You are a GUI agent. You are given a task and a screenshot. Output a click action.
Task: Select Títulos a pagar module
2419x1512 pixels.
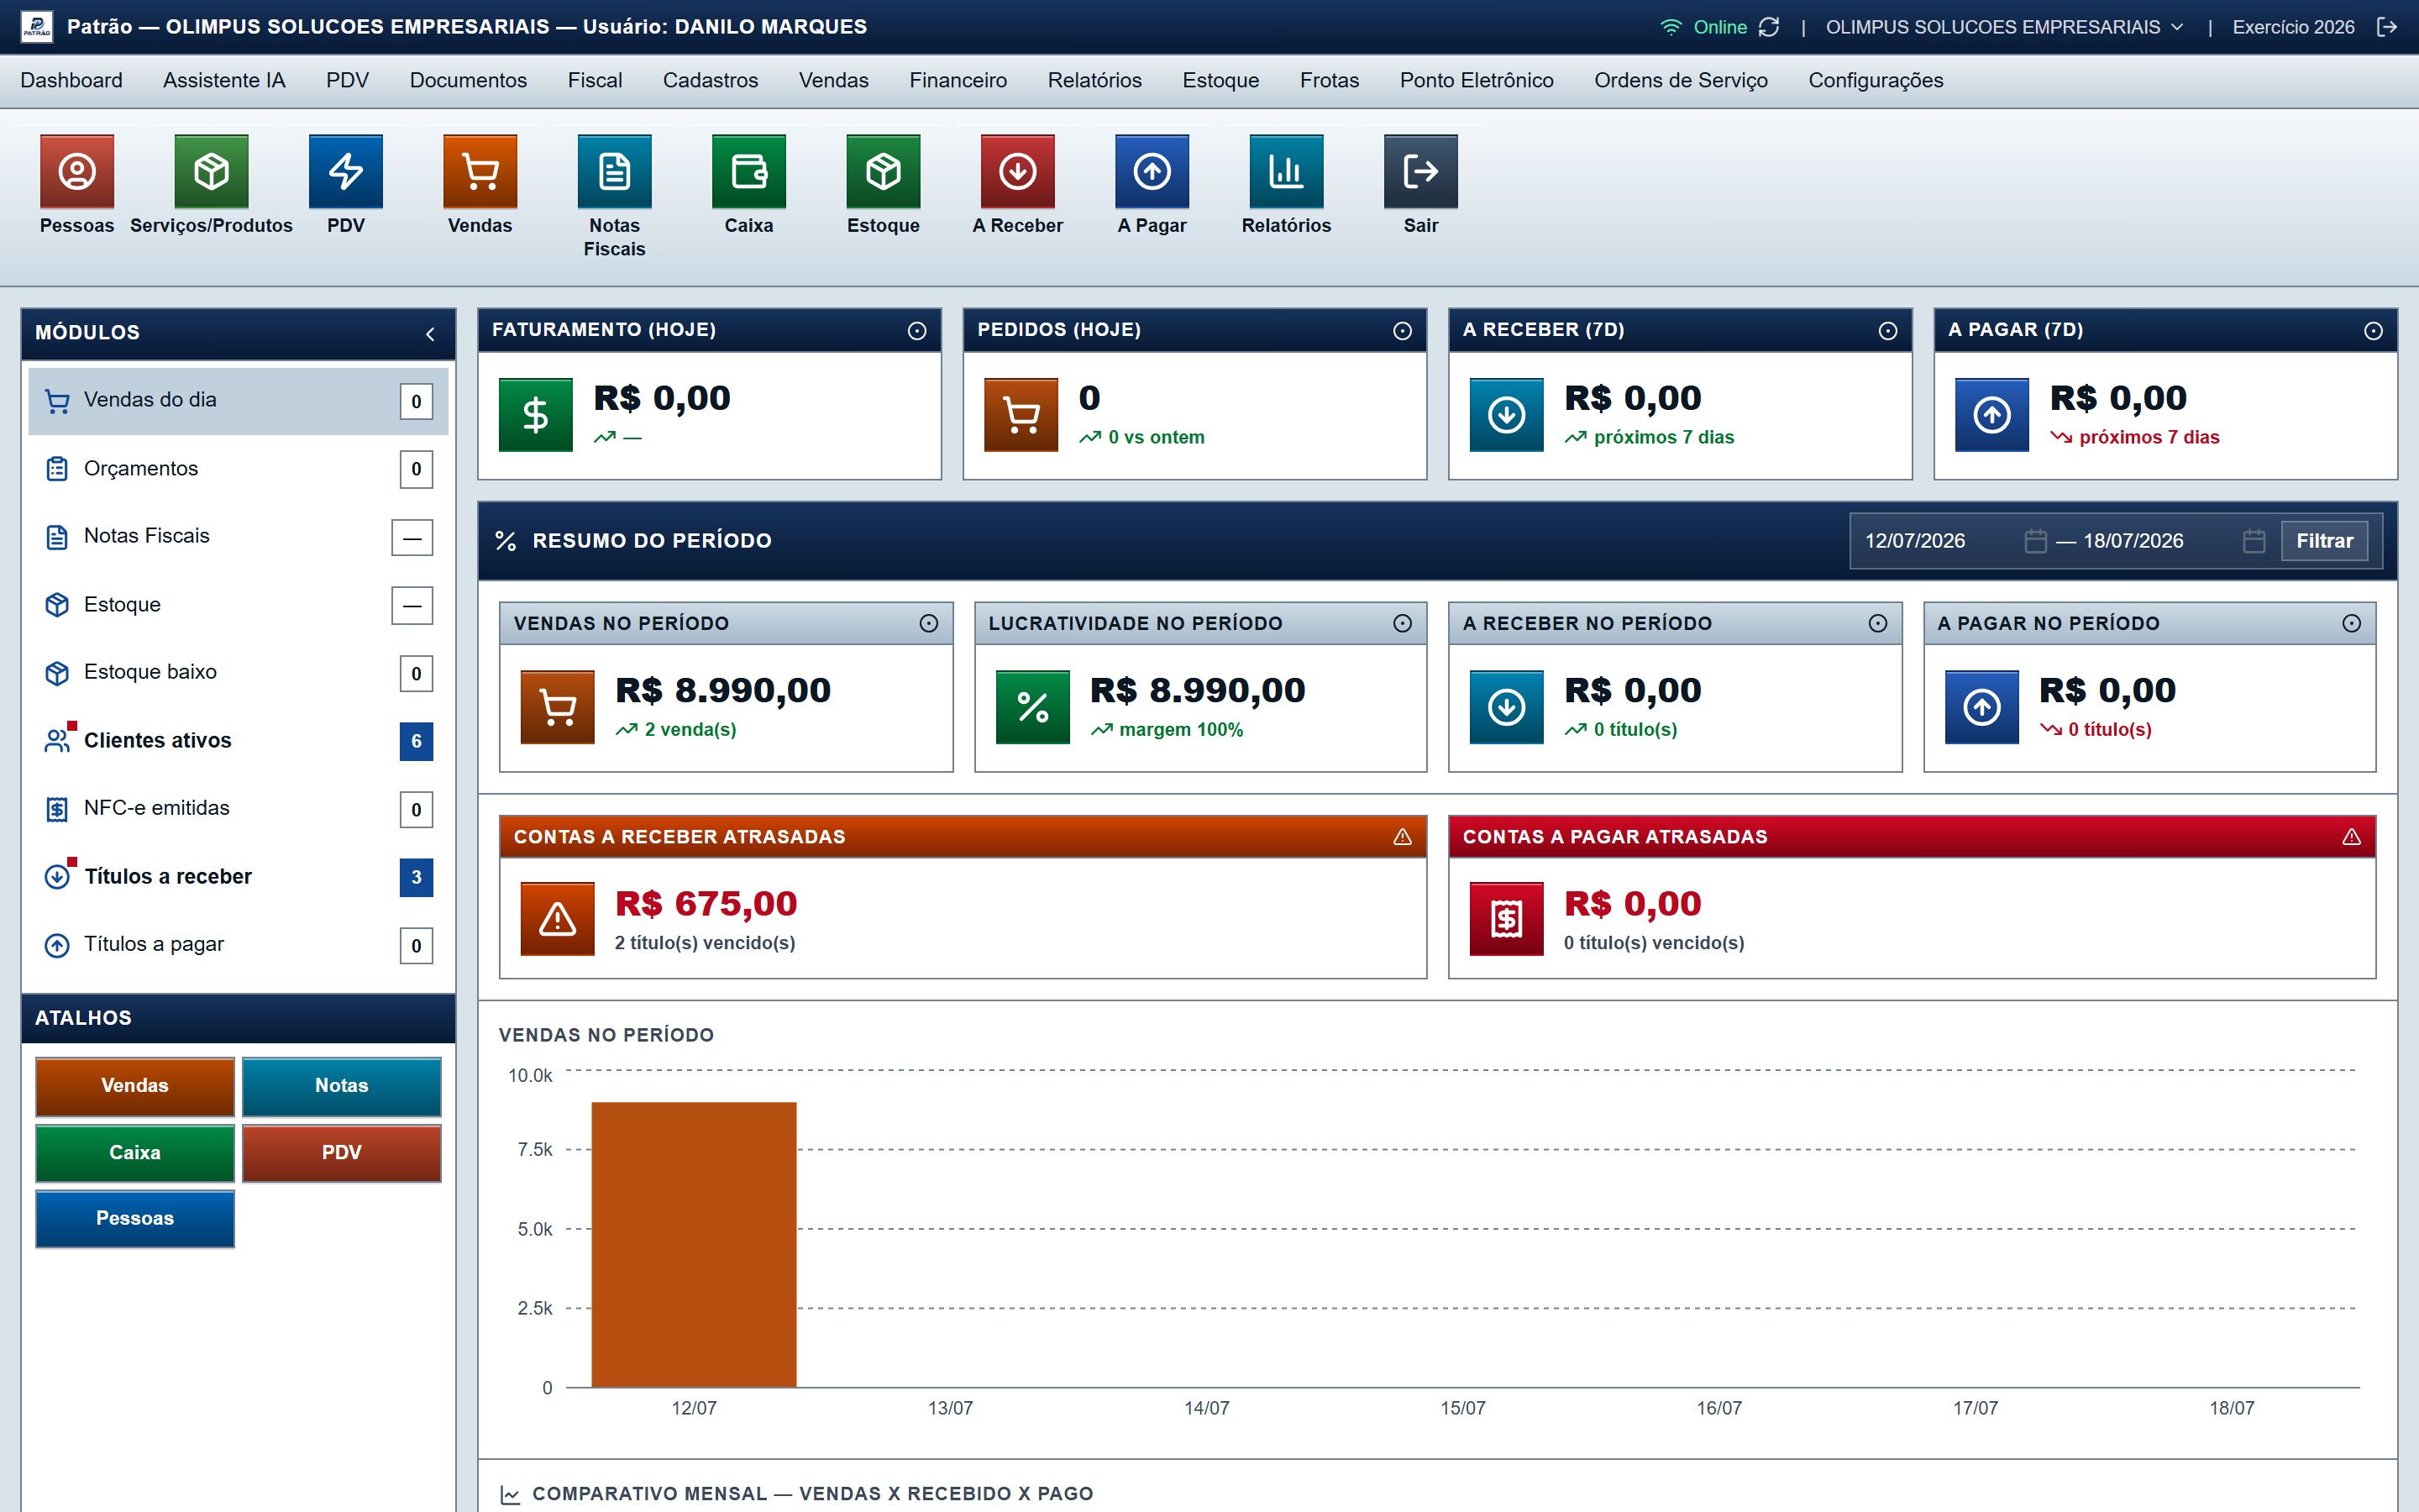pos(238,945)
